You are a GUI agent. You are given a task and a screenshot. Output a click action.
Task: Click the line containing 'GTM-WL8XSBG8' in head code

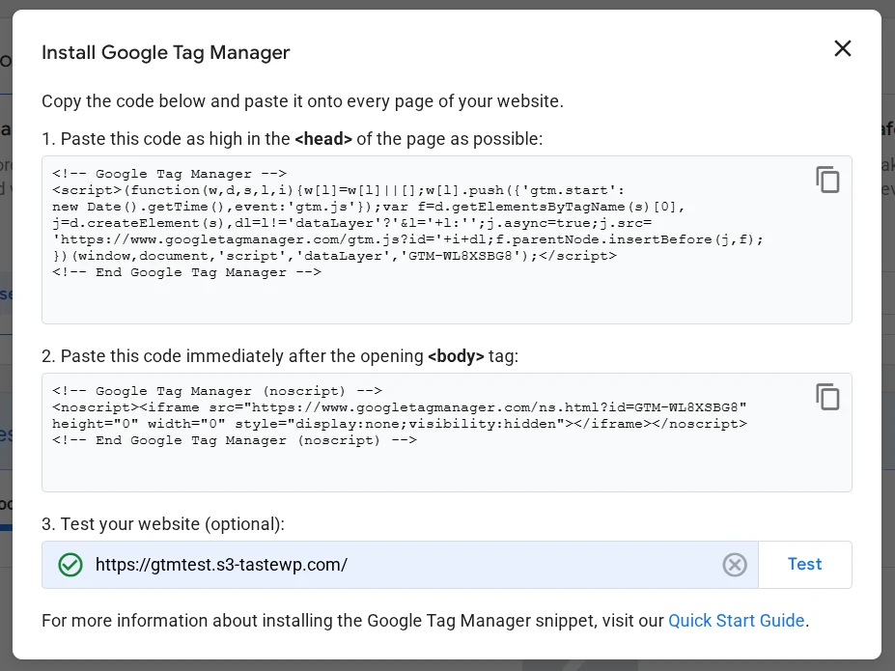pos(334,256)
